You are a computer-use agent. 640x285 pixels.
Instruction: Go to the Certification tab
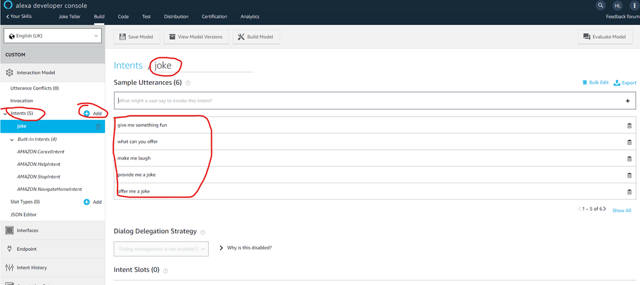pos(214,16)
